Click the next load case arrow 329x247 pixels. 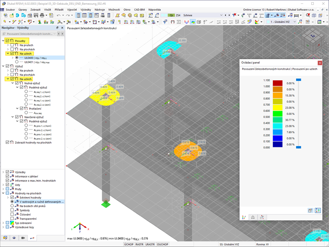(229, 15)
